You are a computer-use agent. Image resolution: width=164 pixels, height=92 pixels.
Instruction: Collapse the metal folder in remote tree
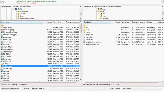click(x=96, y=11)
